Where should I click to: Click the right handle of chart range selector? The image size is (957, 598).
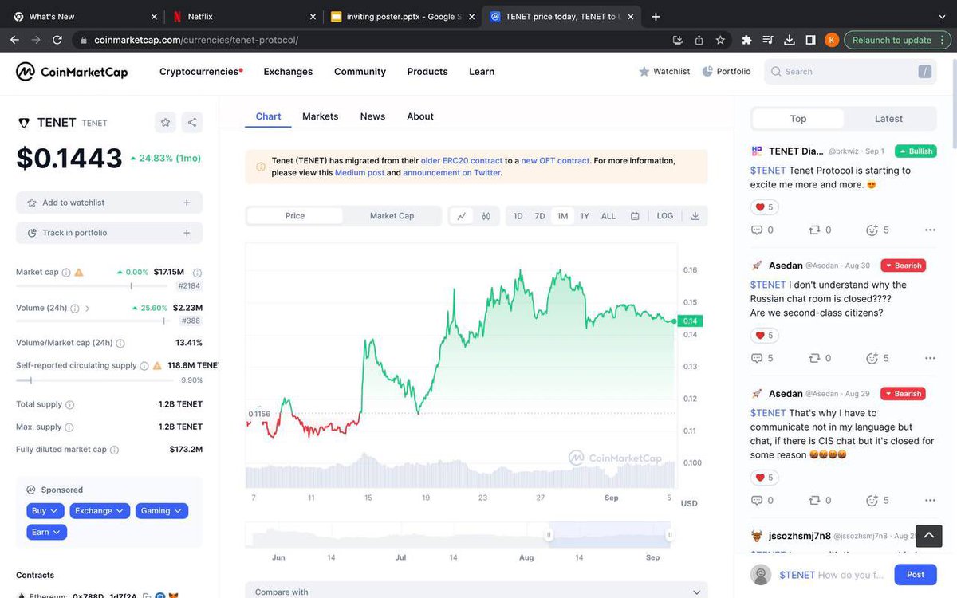point(670,535)
